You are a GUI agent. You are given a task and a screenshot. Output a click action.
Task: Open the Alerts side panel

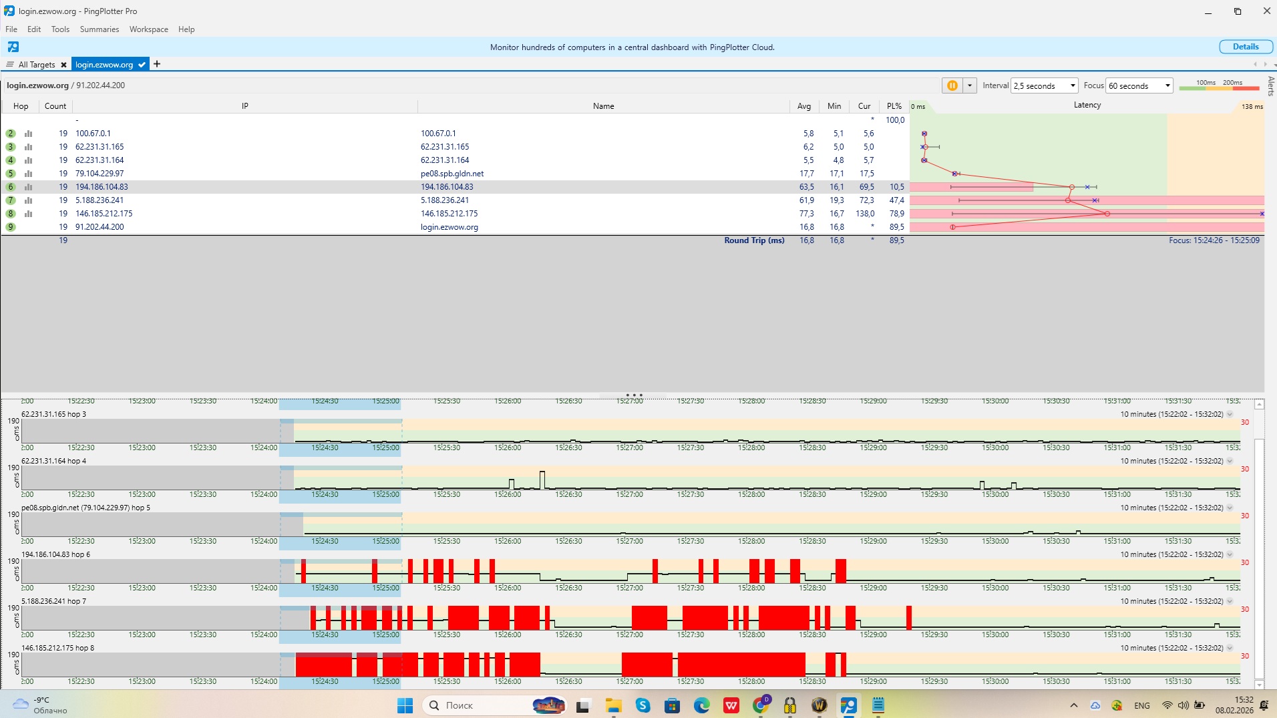click(x=1270, y=85)
